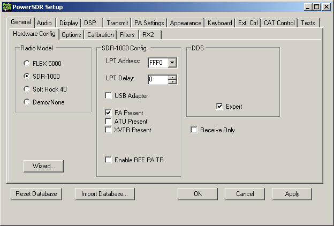Apply the current settings
The height and width of the screenshot is (226, 334).
coord(292,194)
